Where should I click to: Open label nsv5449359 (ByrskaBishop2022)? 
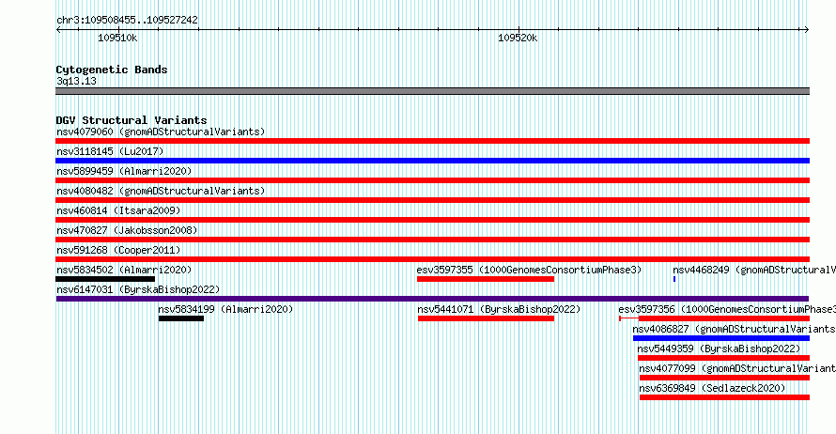[x=719, y=349]
